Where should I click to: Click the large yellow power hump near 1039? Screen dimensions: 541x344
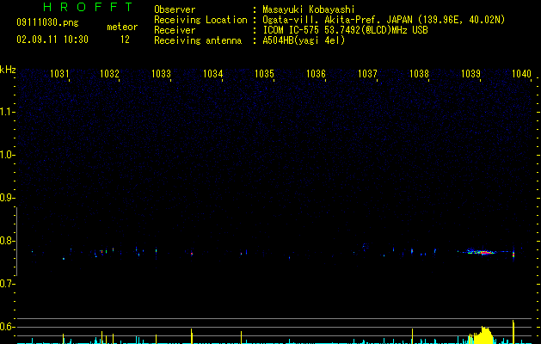(483, 335)
